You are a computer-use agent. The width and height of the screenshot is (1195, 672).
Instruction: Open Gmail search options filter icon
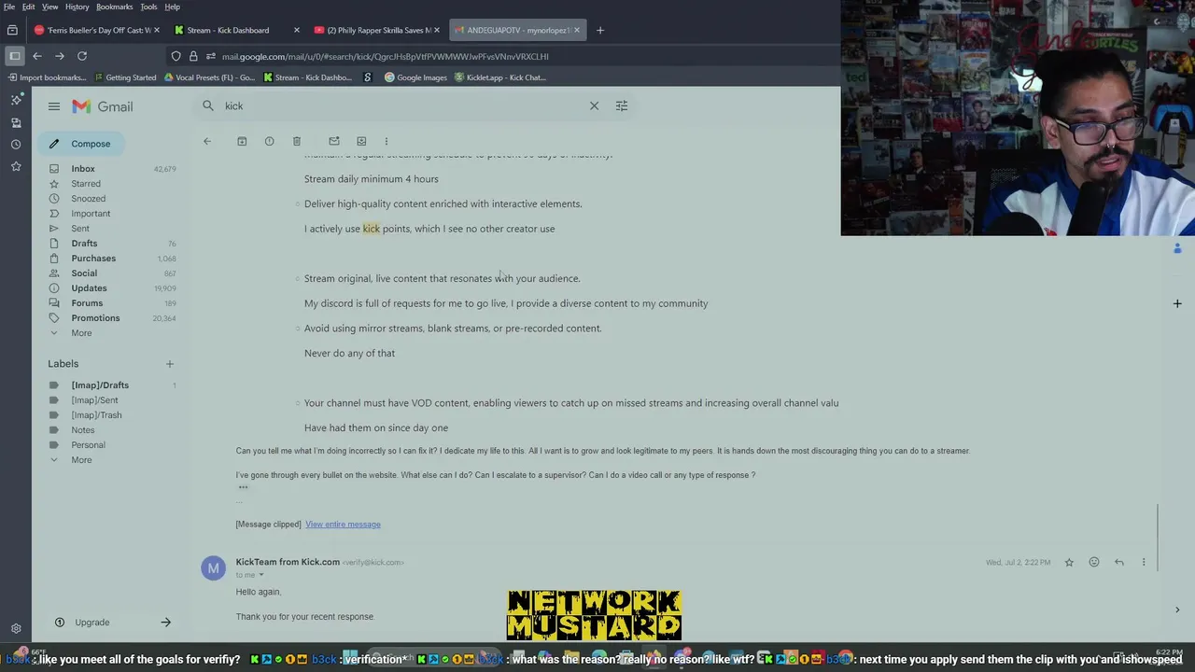[622, 105]
